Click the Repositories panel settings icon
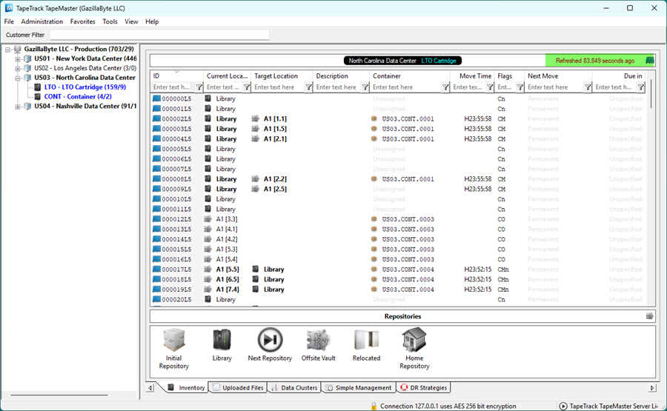This screenshot has height=411, width=667. click(x=649, y=315)
